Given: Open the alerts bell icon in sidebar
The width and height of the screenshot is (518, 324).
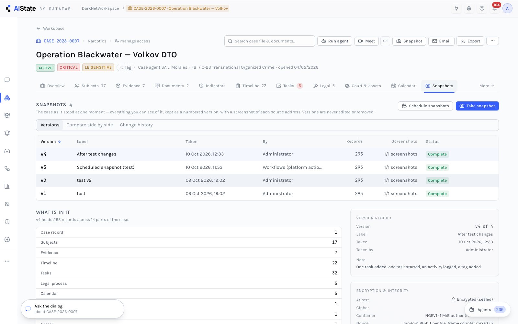Looking at the screenshot, I should coord(7,133).
